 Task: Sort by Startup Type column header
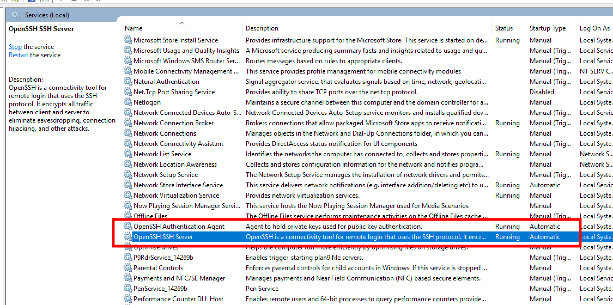tap(547, 28)
